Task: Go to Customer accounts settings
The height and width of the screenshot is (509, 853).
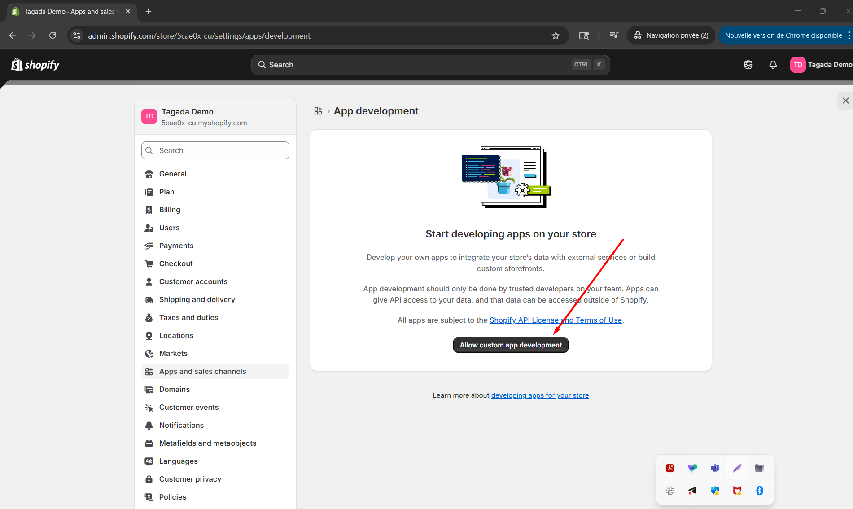Action: point(215,281)
